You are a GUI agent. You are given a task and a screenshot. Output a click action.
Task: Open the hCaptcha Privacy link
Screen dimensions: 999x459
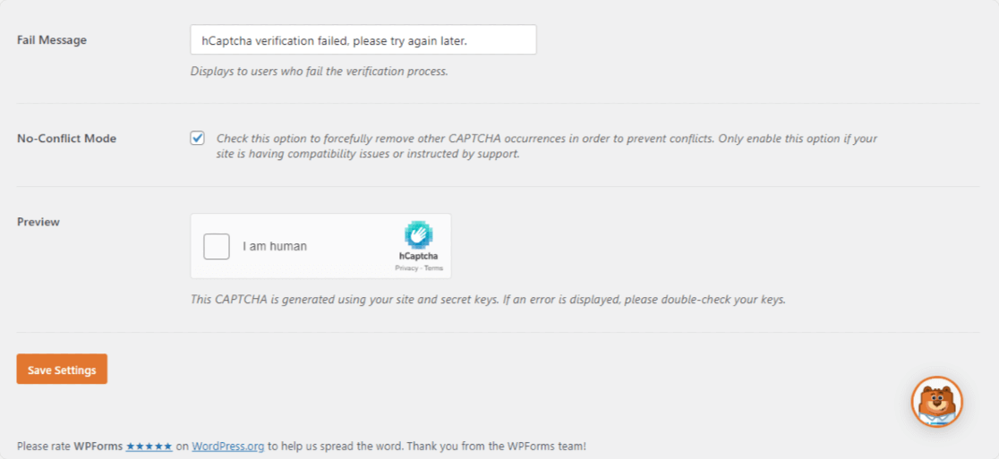[406, 268]
